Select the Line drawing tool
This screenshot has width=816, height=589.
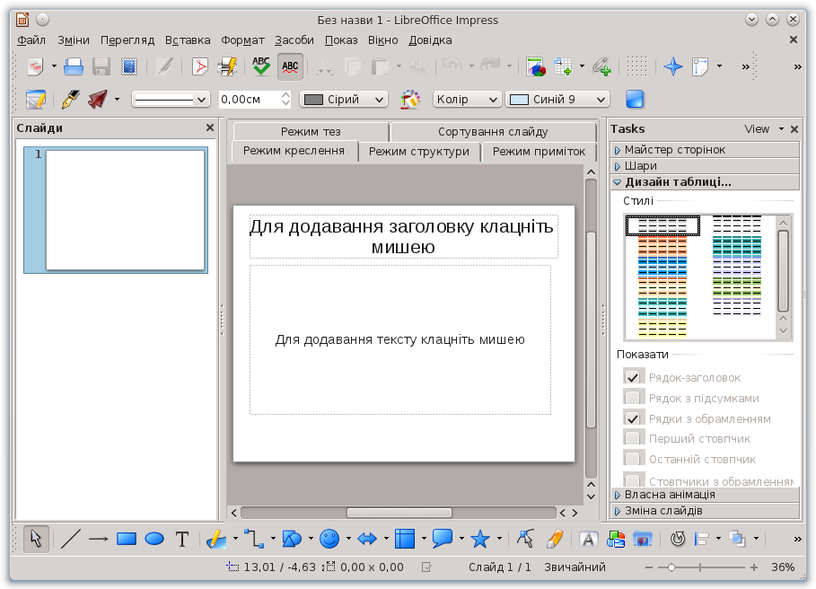pos(70,539)
